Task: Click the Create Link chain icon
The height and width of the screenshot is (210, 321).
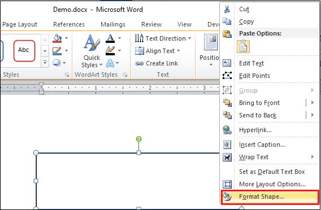Action: coord(139,63)
